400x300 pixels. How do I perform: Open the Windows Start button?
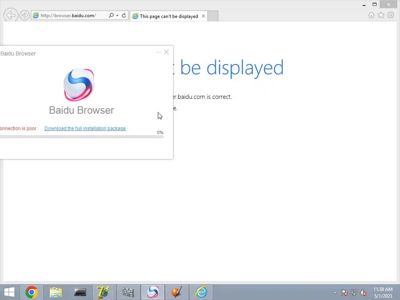(x=9, y=292)
